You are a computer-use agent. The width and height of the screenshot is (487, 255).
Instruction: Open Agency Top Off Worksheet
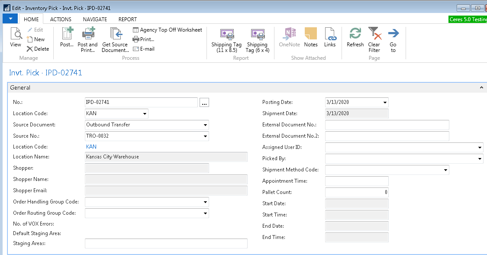tap(167, 30)
